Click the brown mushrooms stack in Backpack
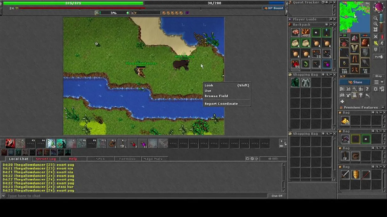The height and width of the screenshot is (217, 387). pyautogui.click(x=306, y=33)
